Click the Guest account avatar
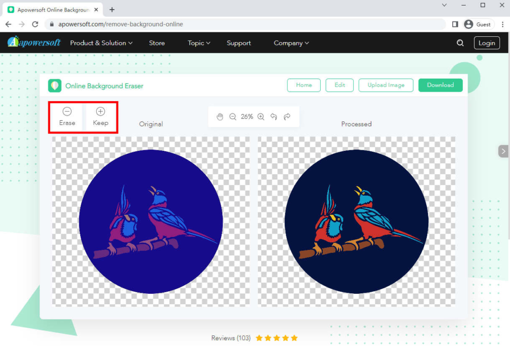The height and width of the screenshot is (346, 510). [x=468, y=24]
